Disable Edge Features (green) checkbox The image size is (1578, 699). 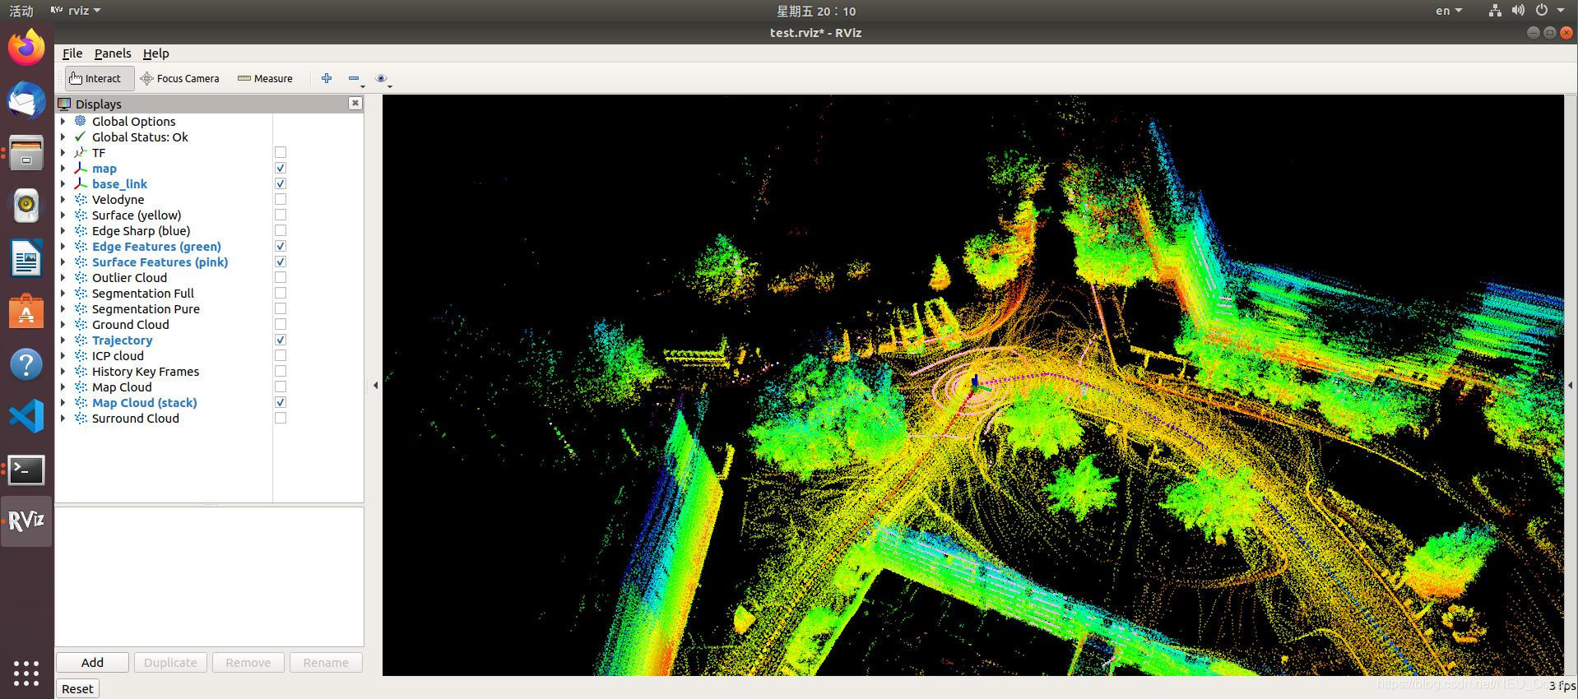pyautogui.click(x=281, y=246)
